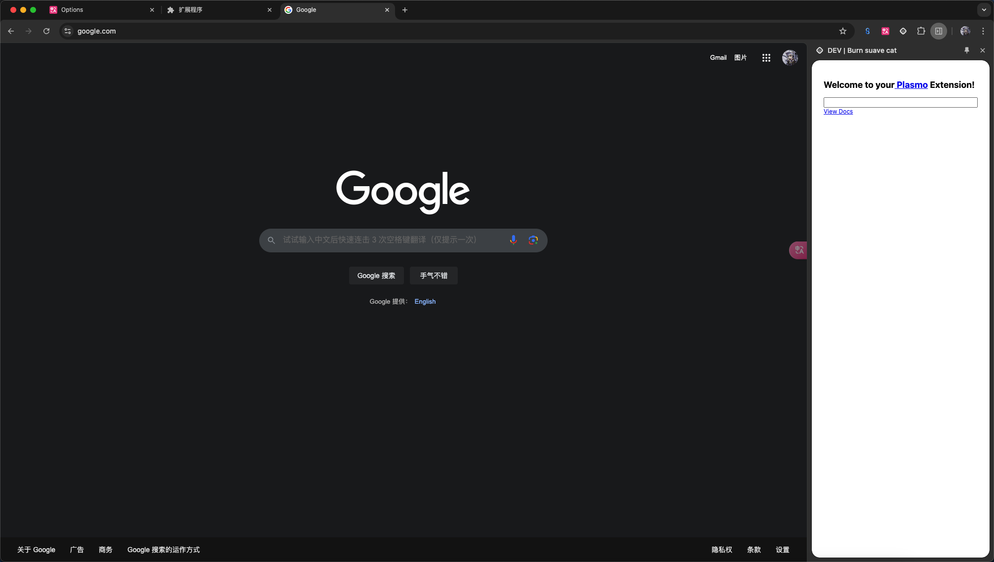Viewport: 994px width, 562px height.
Task: Expand the tab search dropdown arrow
Action: pos(984,10)
